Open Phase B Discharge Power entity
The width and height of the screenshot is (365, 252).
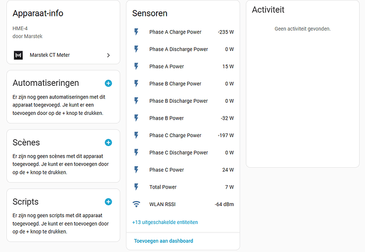click(183, 101)
